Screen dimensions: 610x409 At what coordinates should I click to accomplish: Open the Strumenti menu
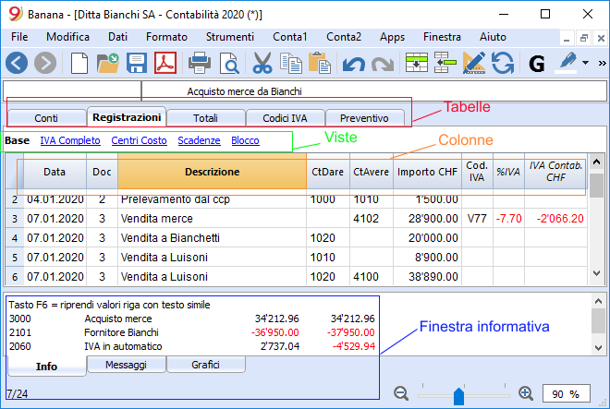pos(230,37)
